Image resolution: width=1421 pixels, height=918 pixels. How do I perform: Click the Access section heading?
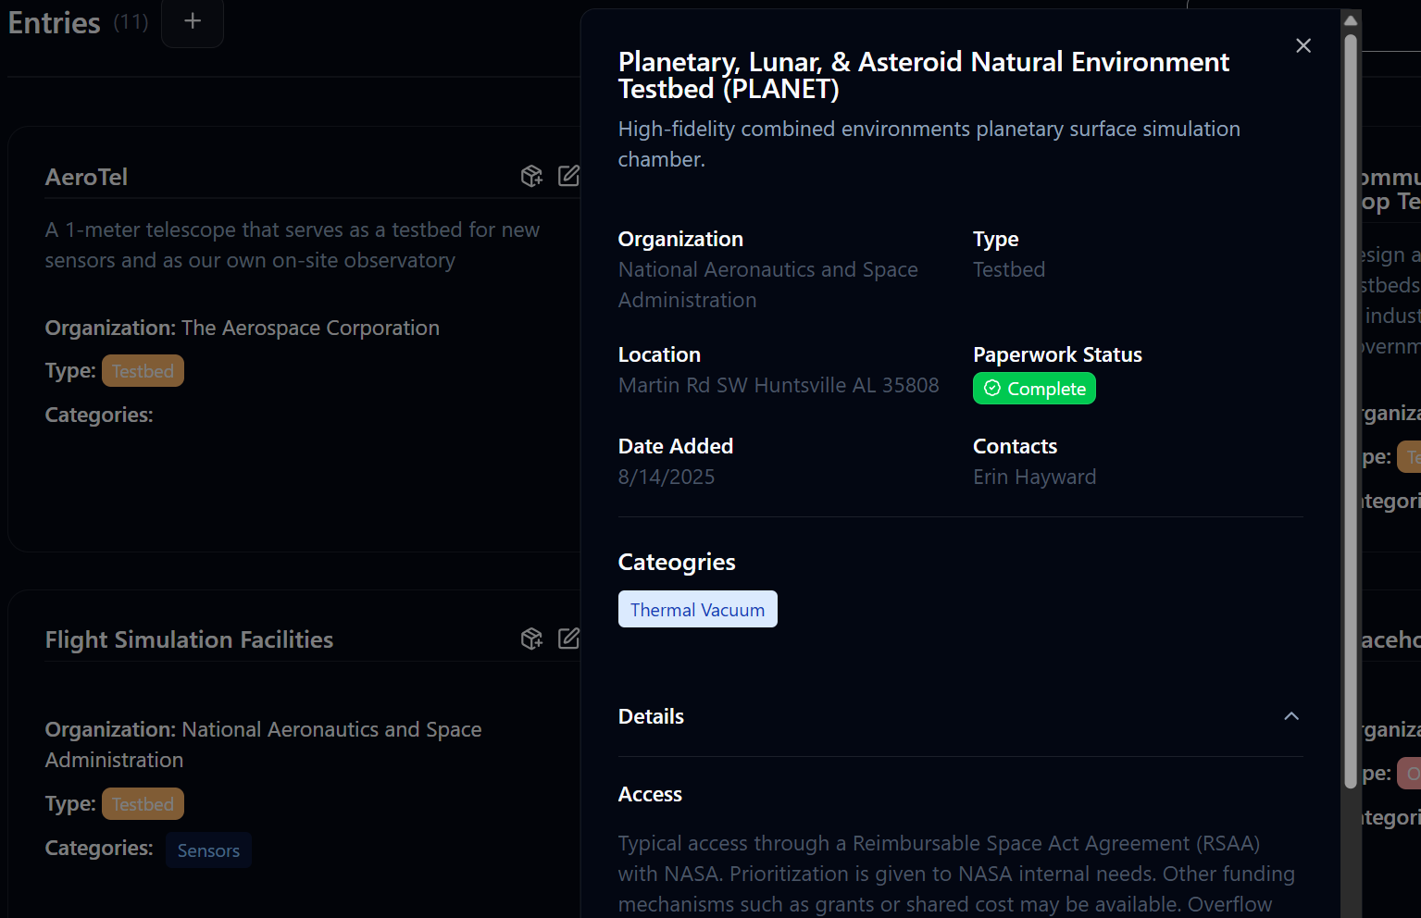coord(650,794)
